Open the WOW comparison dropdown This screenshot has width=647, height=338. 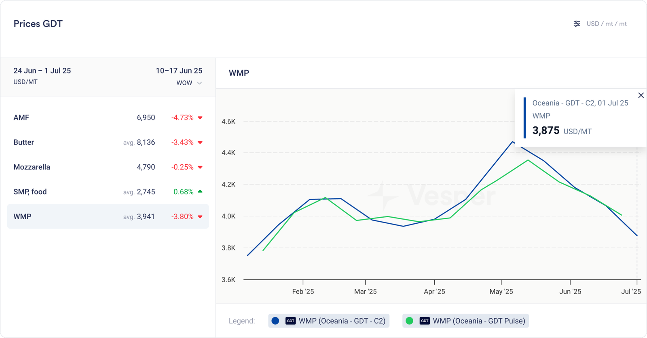(184, 83)
